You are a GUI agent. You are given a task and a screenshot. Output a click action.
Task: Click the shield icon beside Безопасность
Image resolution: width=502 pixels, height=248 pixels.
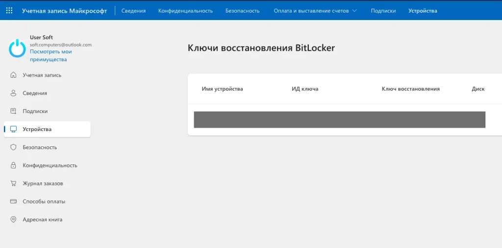[x=13, y=147]
